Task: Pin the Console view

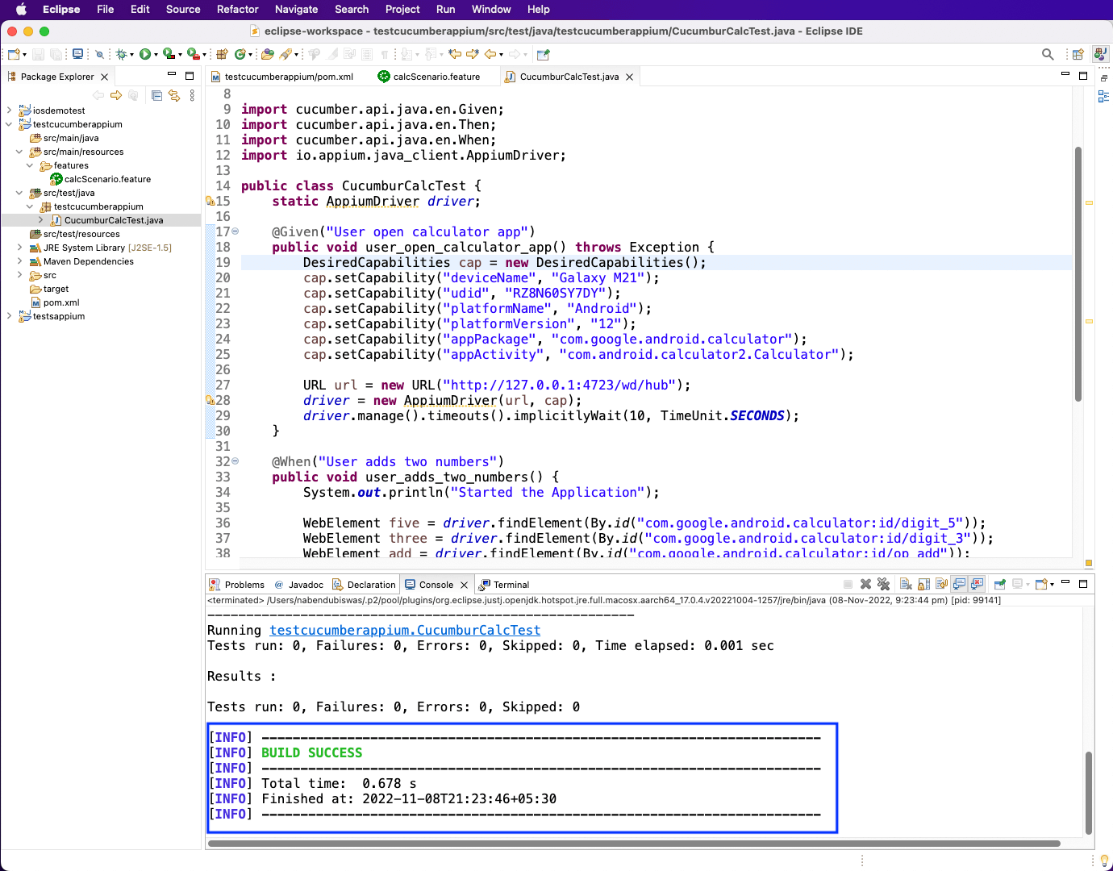Action: 998,584
